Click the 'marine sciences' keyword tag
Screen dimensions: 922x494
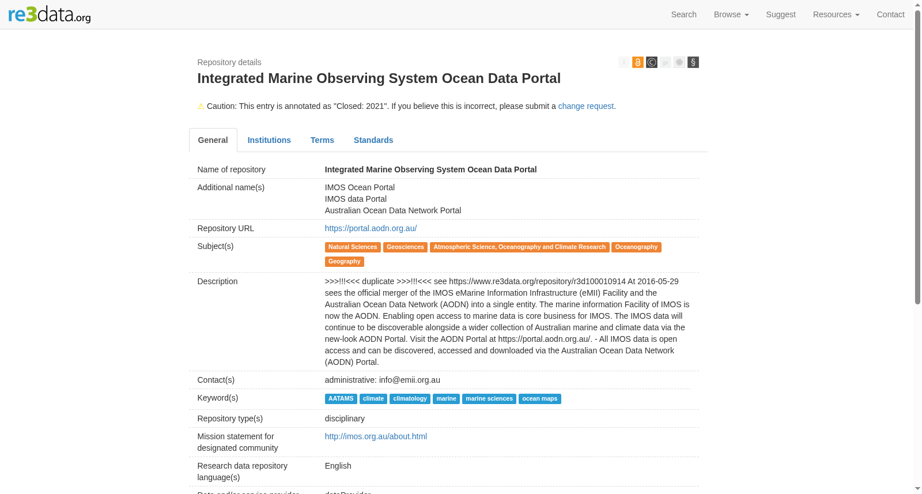(489, 399)
